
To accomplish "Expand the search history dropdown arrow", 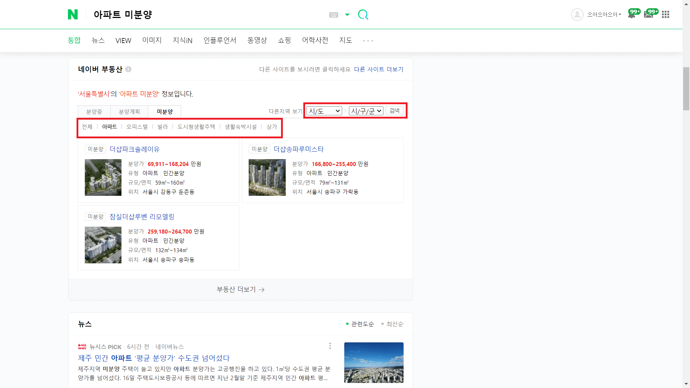I will [x=347, y=15].
